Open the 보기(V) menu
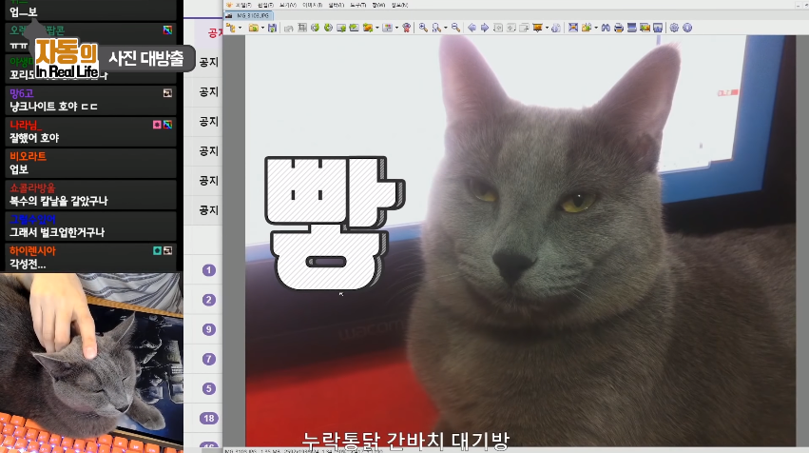809x453 pixels. (288, 5)
